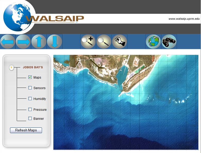
Task: Enable the Pressure layer checkbox
Action: point(30,109)
